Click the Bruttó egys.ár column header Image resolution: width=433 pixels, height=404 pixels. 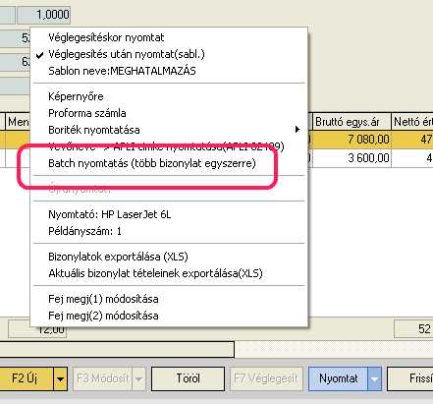(352, 122)
